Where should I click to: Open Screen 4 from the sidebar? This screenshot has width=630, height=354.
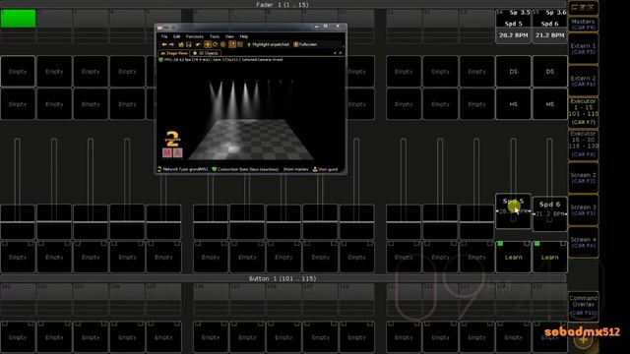click(583, 243)
